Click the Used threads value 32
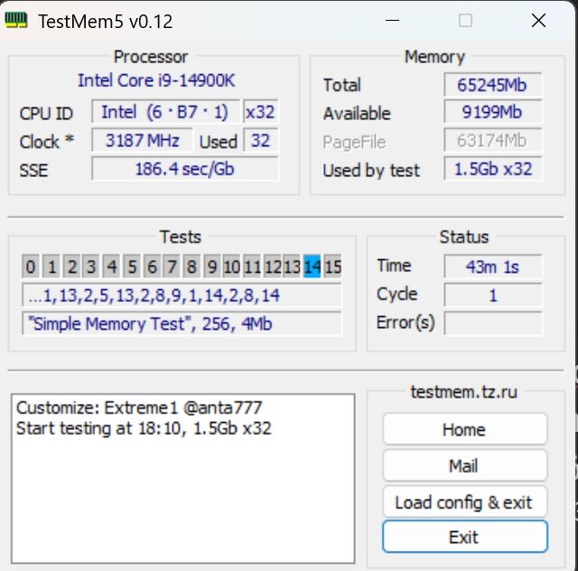 click(260, 140)
